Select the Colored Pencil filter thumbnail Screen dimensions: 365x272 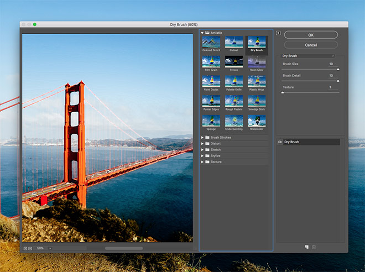point(211,42)
